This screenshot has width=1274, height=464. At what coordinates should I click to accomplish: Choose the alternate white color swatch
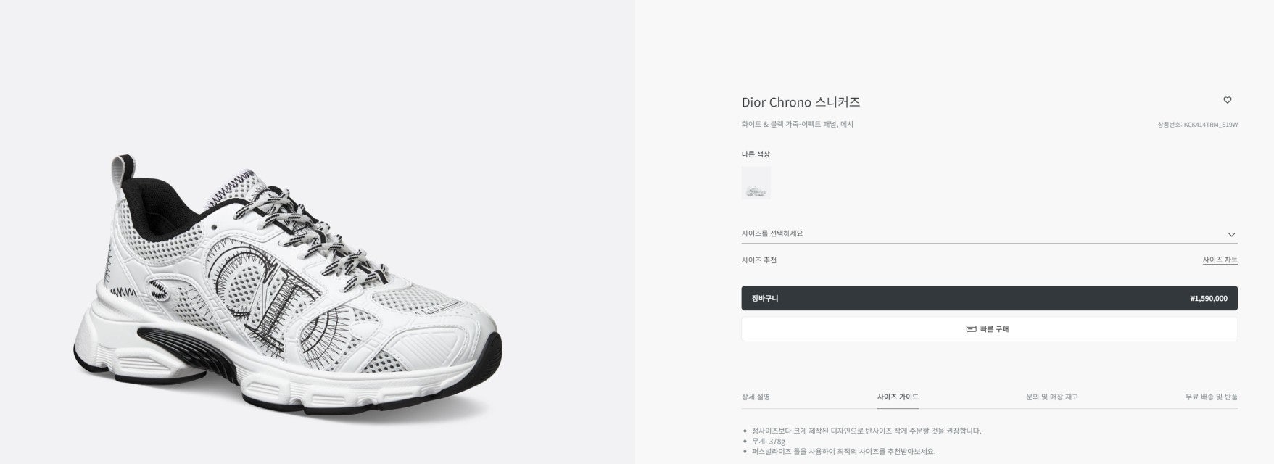(x=756, y=183)
